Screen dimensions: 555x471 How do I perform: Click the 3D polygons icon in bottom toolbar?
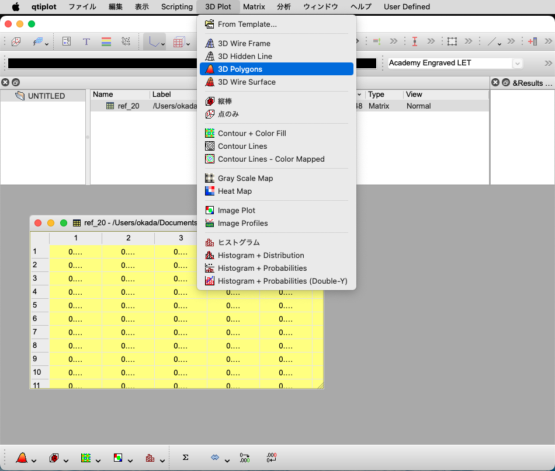pyautogui.click(x=22, y=458)
